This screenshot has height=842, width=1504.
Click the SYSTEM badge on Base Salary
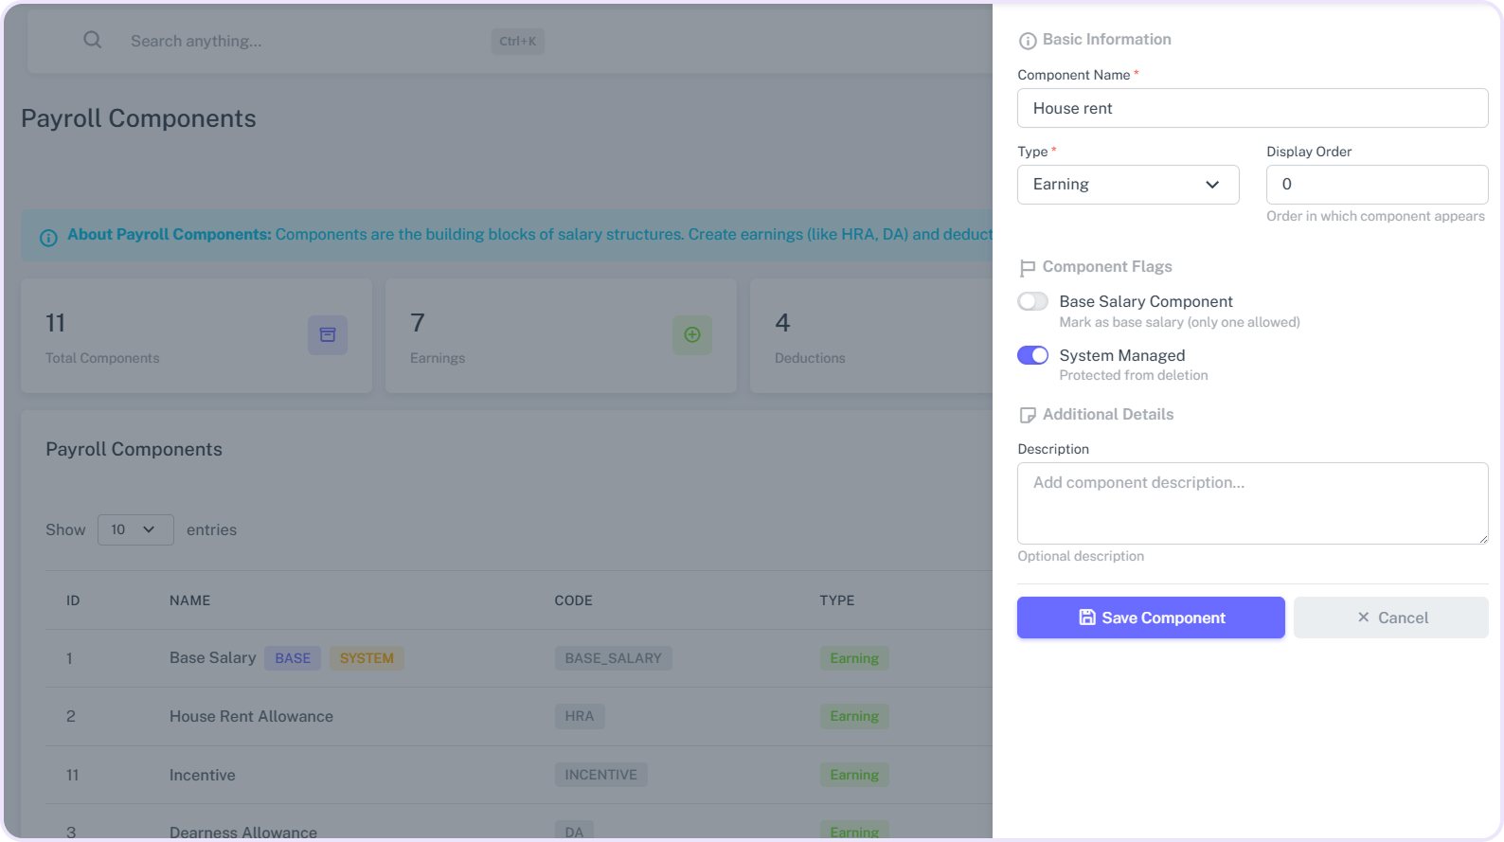(367, 658)
